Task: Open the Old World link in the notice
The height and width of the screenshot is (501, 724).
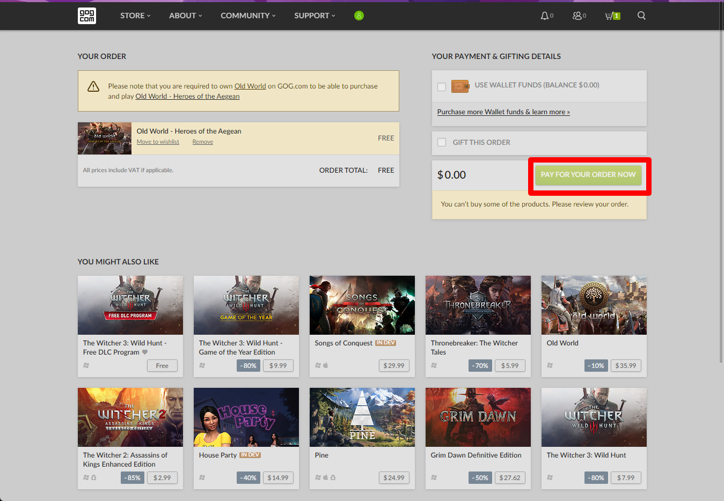Action: pyautogui.click(x=250, y=86)
